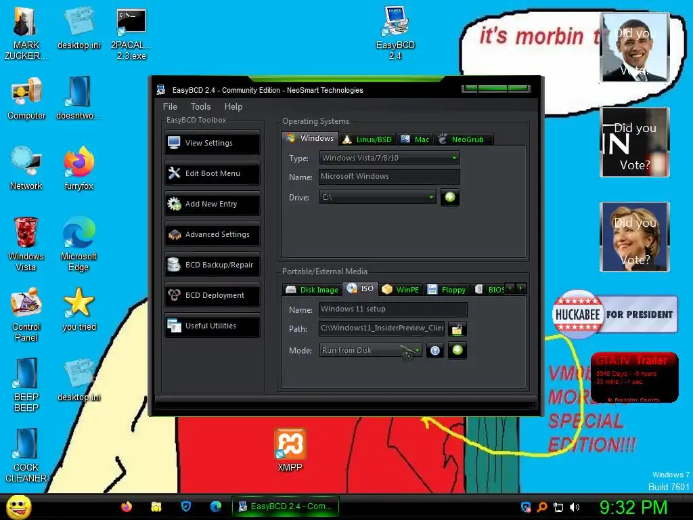Select the ISO tab
The height and width of the screenshot is (520, 693).
[361, 288]
